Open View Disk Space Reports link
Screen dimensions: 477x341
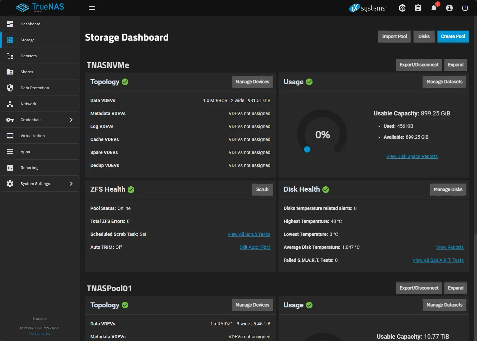[x=412, y=156]
